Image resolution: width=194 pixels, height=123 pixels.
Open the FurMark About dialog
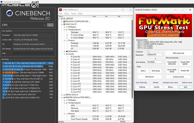171,87
